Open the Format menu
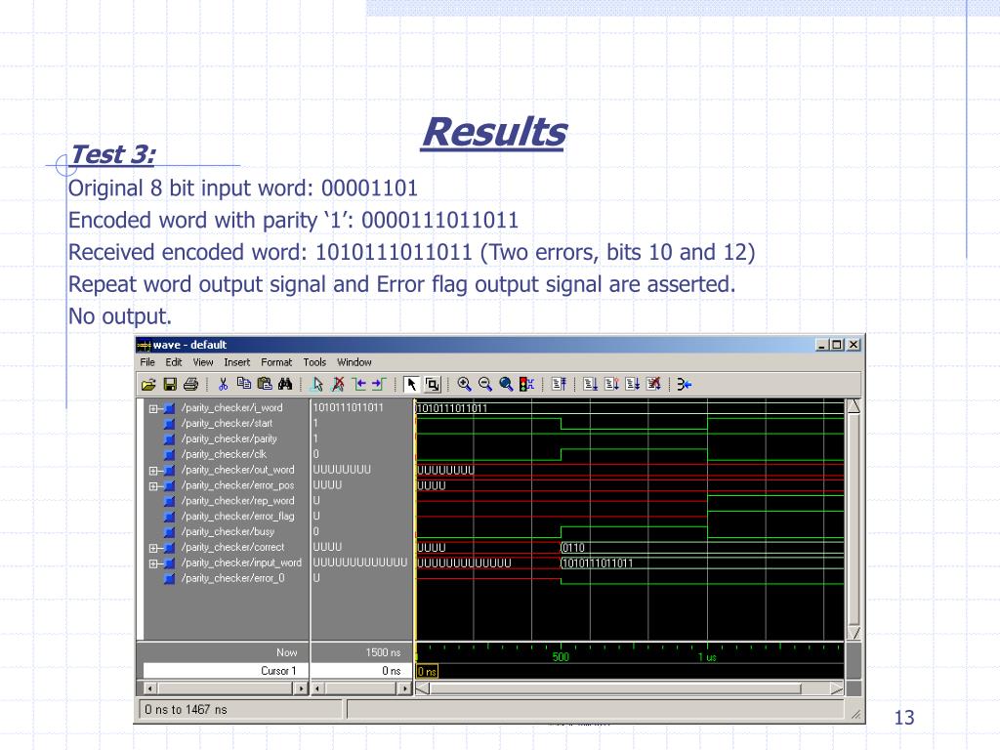The width and height of the screenshot is (1000, 750). 276,362
